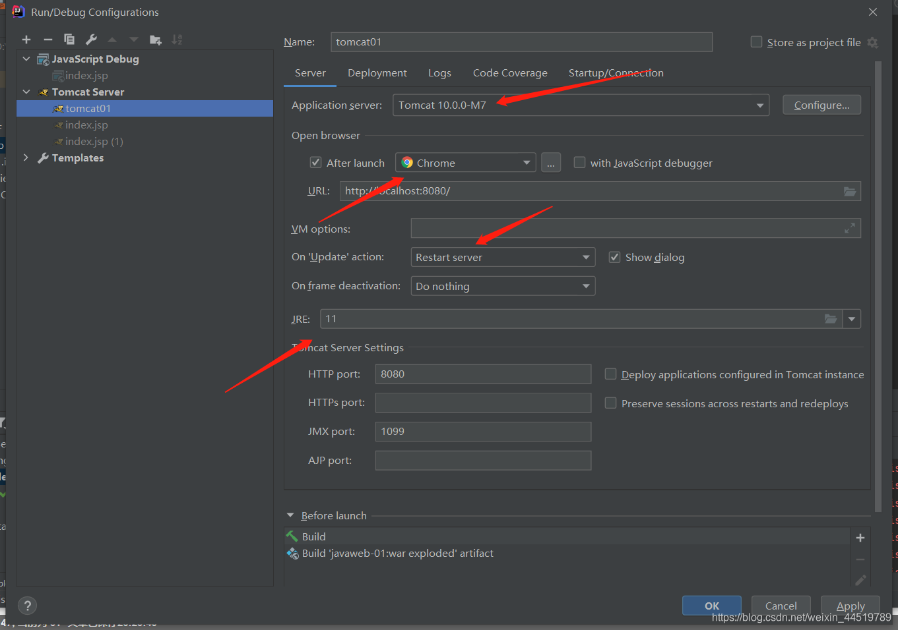Click the HTTP port field
Image resolution: width=898 pixels, height=630 pixels.
coord(483,374)
